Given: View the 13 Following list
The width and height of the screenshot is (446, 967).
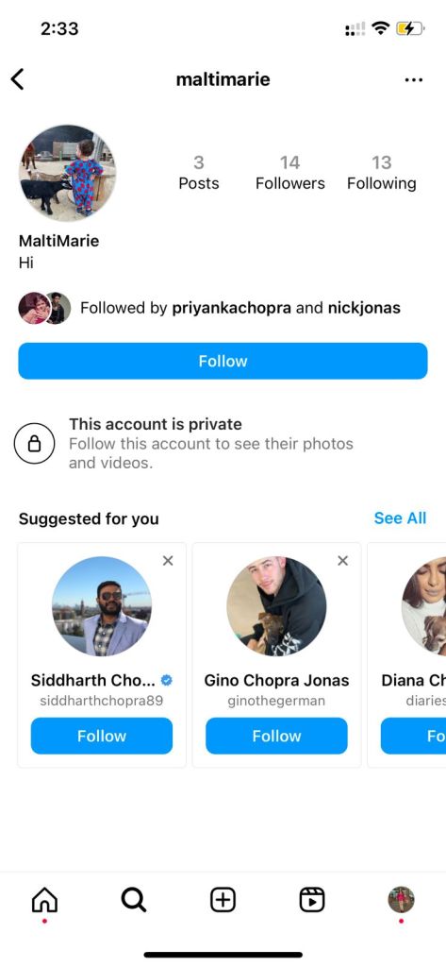Looking at the screenshot, I should click(381, 173).
